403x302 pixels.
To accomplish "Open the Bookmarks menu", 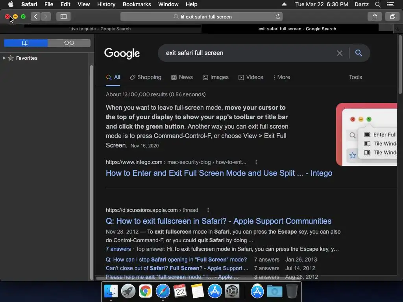I will [137, 4].
